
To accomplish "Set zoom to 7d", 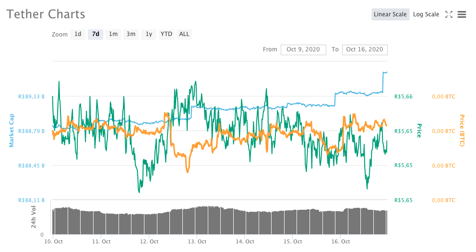I will pos(95,34).
